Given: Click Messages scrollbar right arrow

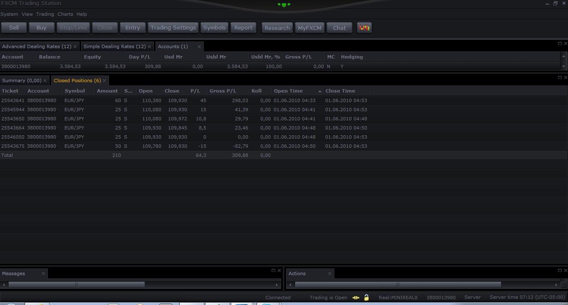Looking at the screenshot, I should tap(277, 285).
